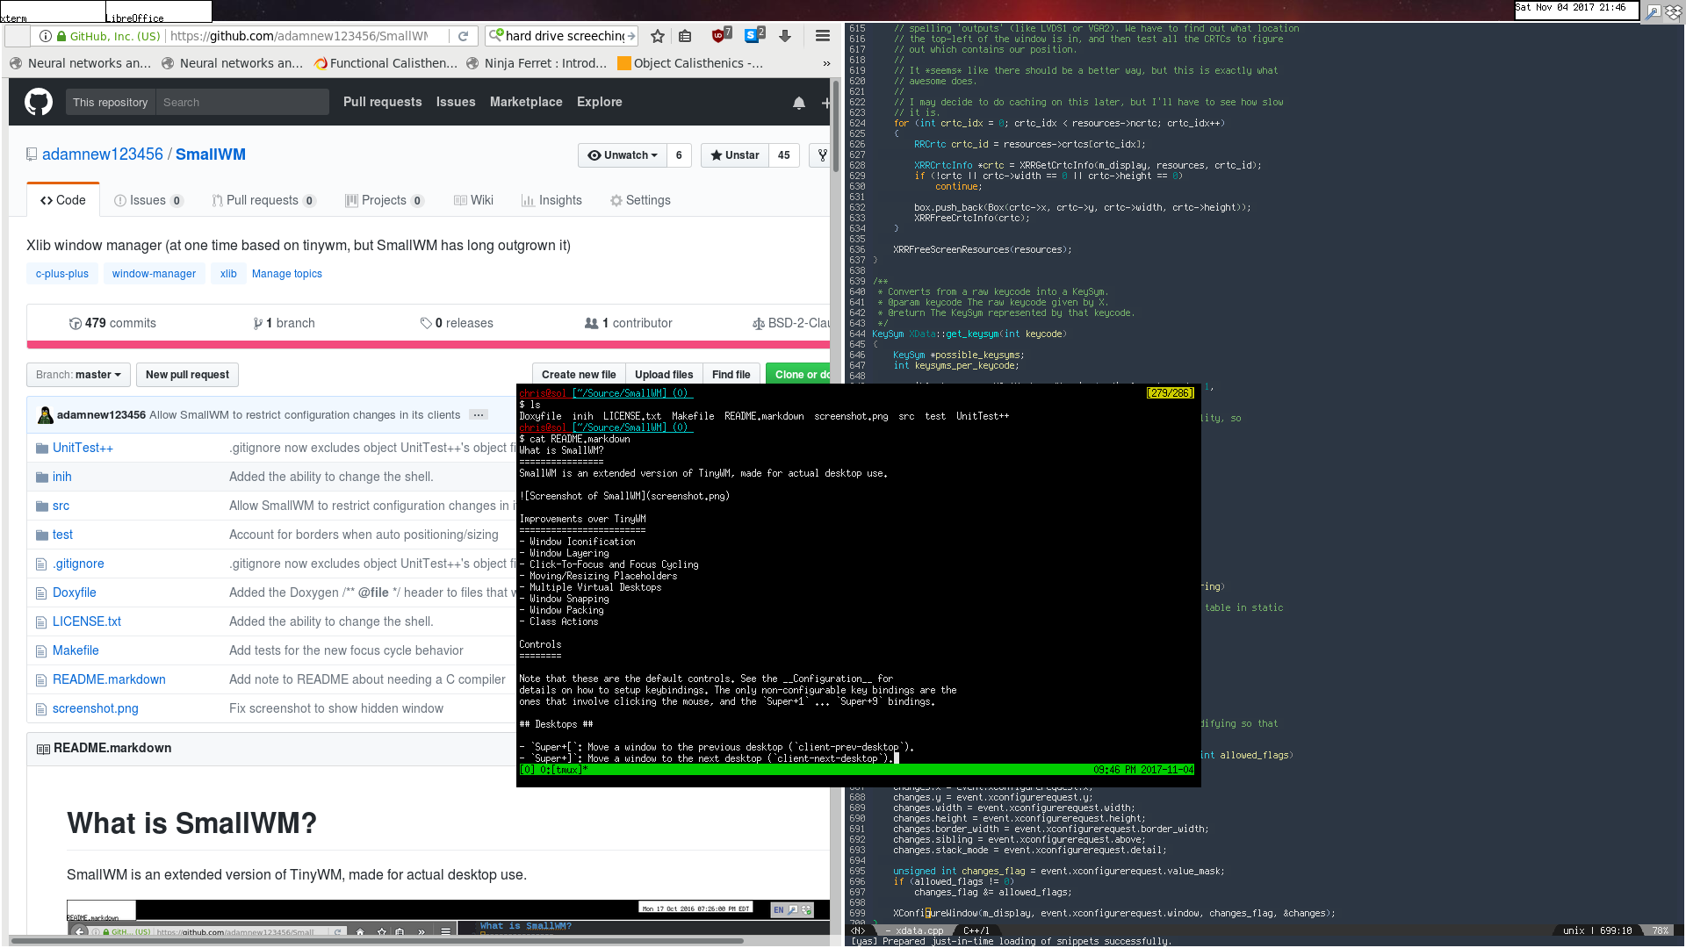Image resolution: width=1686 pixels, height=948 pixels.
Task: View the 1 branch link
Action: [x=284, y=323]
